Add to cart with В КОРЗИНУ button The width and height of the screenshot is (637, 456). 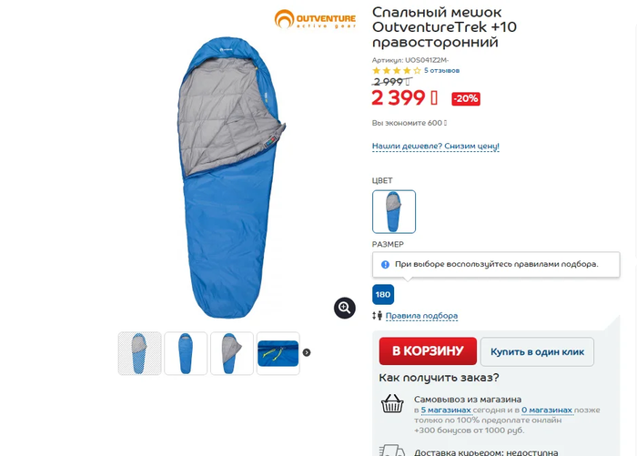(x=428, y=350)
